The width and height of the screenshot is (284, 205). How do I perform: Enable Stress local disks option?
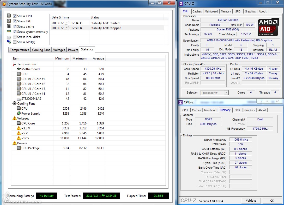[15, 37]
